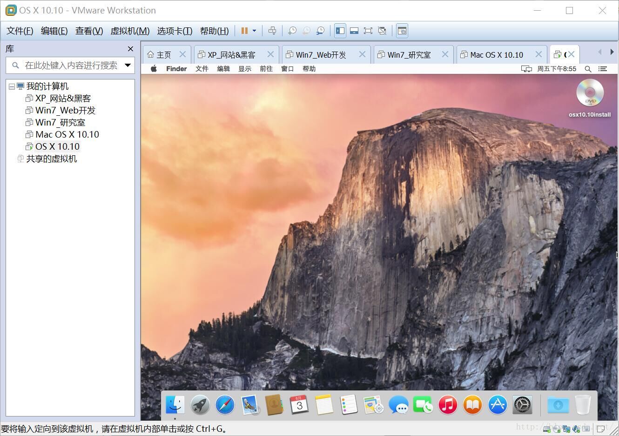
Task: Click the display mirroring icon in menu bar
Action: click(526, 69)
